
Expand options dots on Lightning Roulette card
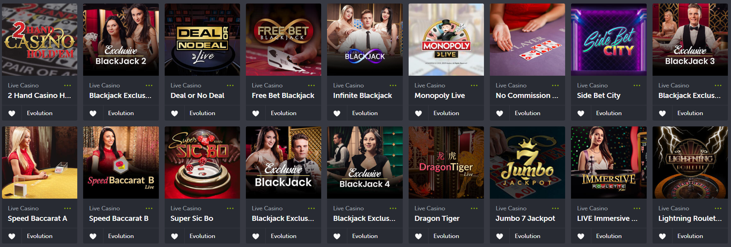[718, 208]
